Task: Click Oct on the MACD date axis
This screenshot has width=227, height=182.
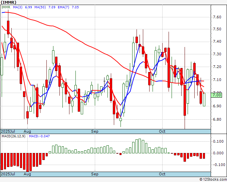Action: [x=162, y=174]
